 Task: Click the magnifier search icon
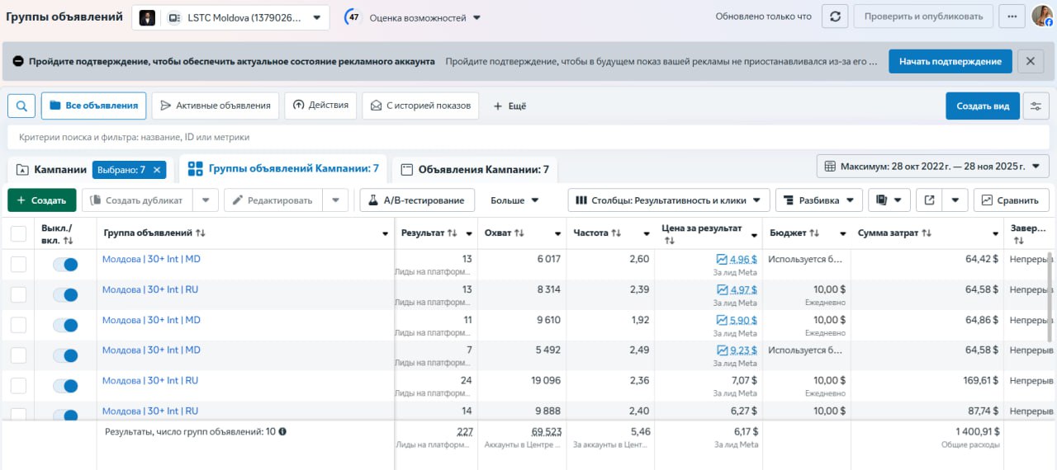(21, 106)
